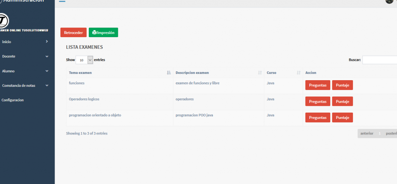Expand Comstancia de notas menu

47,86
